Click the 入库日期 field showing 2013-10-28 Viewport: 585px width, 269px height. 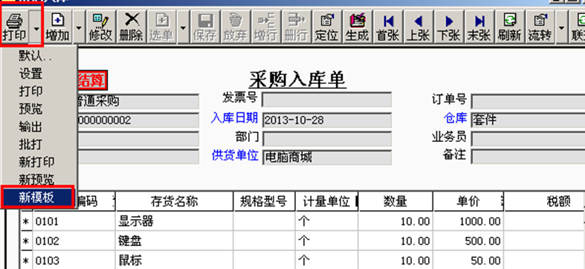point(326,120)
